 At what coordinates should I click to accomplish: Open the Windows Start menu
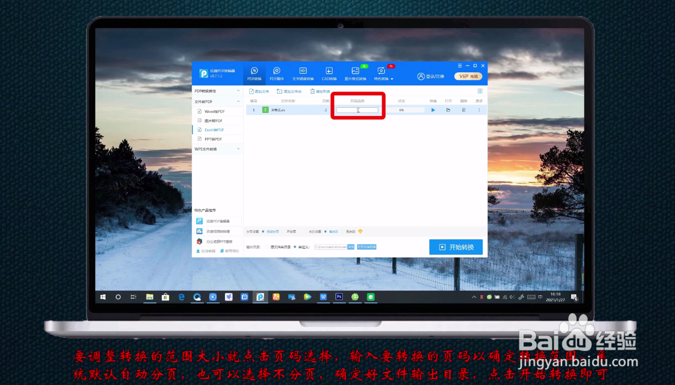103,297
